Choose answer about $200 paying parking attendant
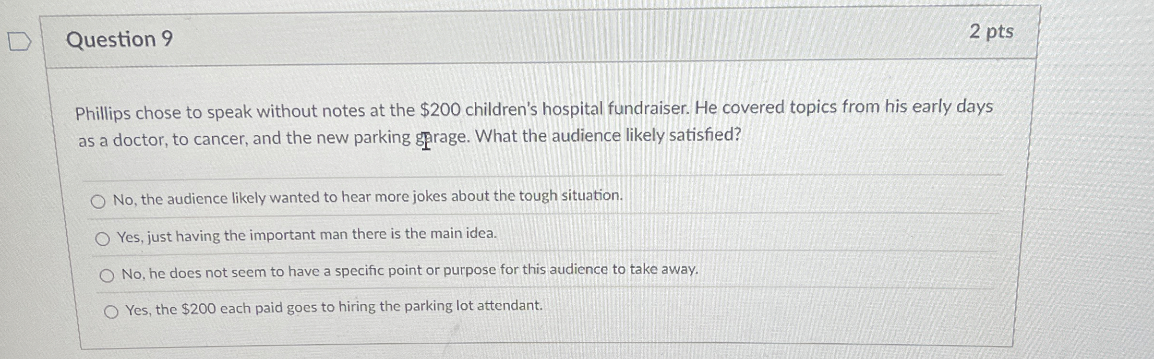Image resolution: width=1154 pixels, height=359 pixels. pyautogui.click(x=334, y=308)
